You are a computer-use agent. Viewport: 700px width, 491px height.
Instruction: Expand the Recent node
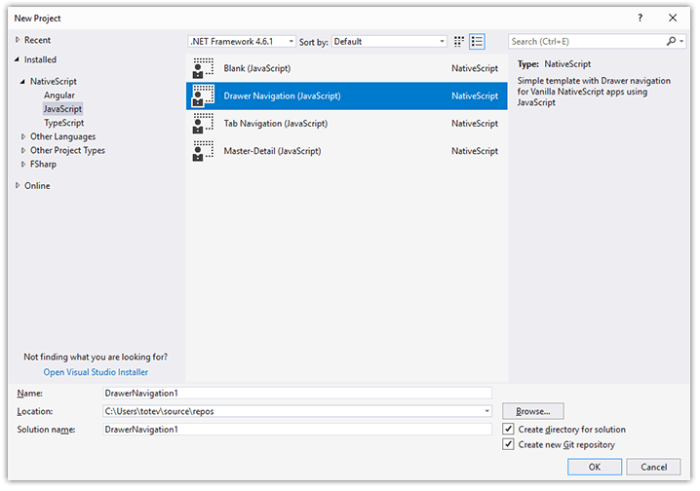18,40
